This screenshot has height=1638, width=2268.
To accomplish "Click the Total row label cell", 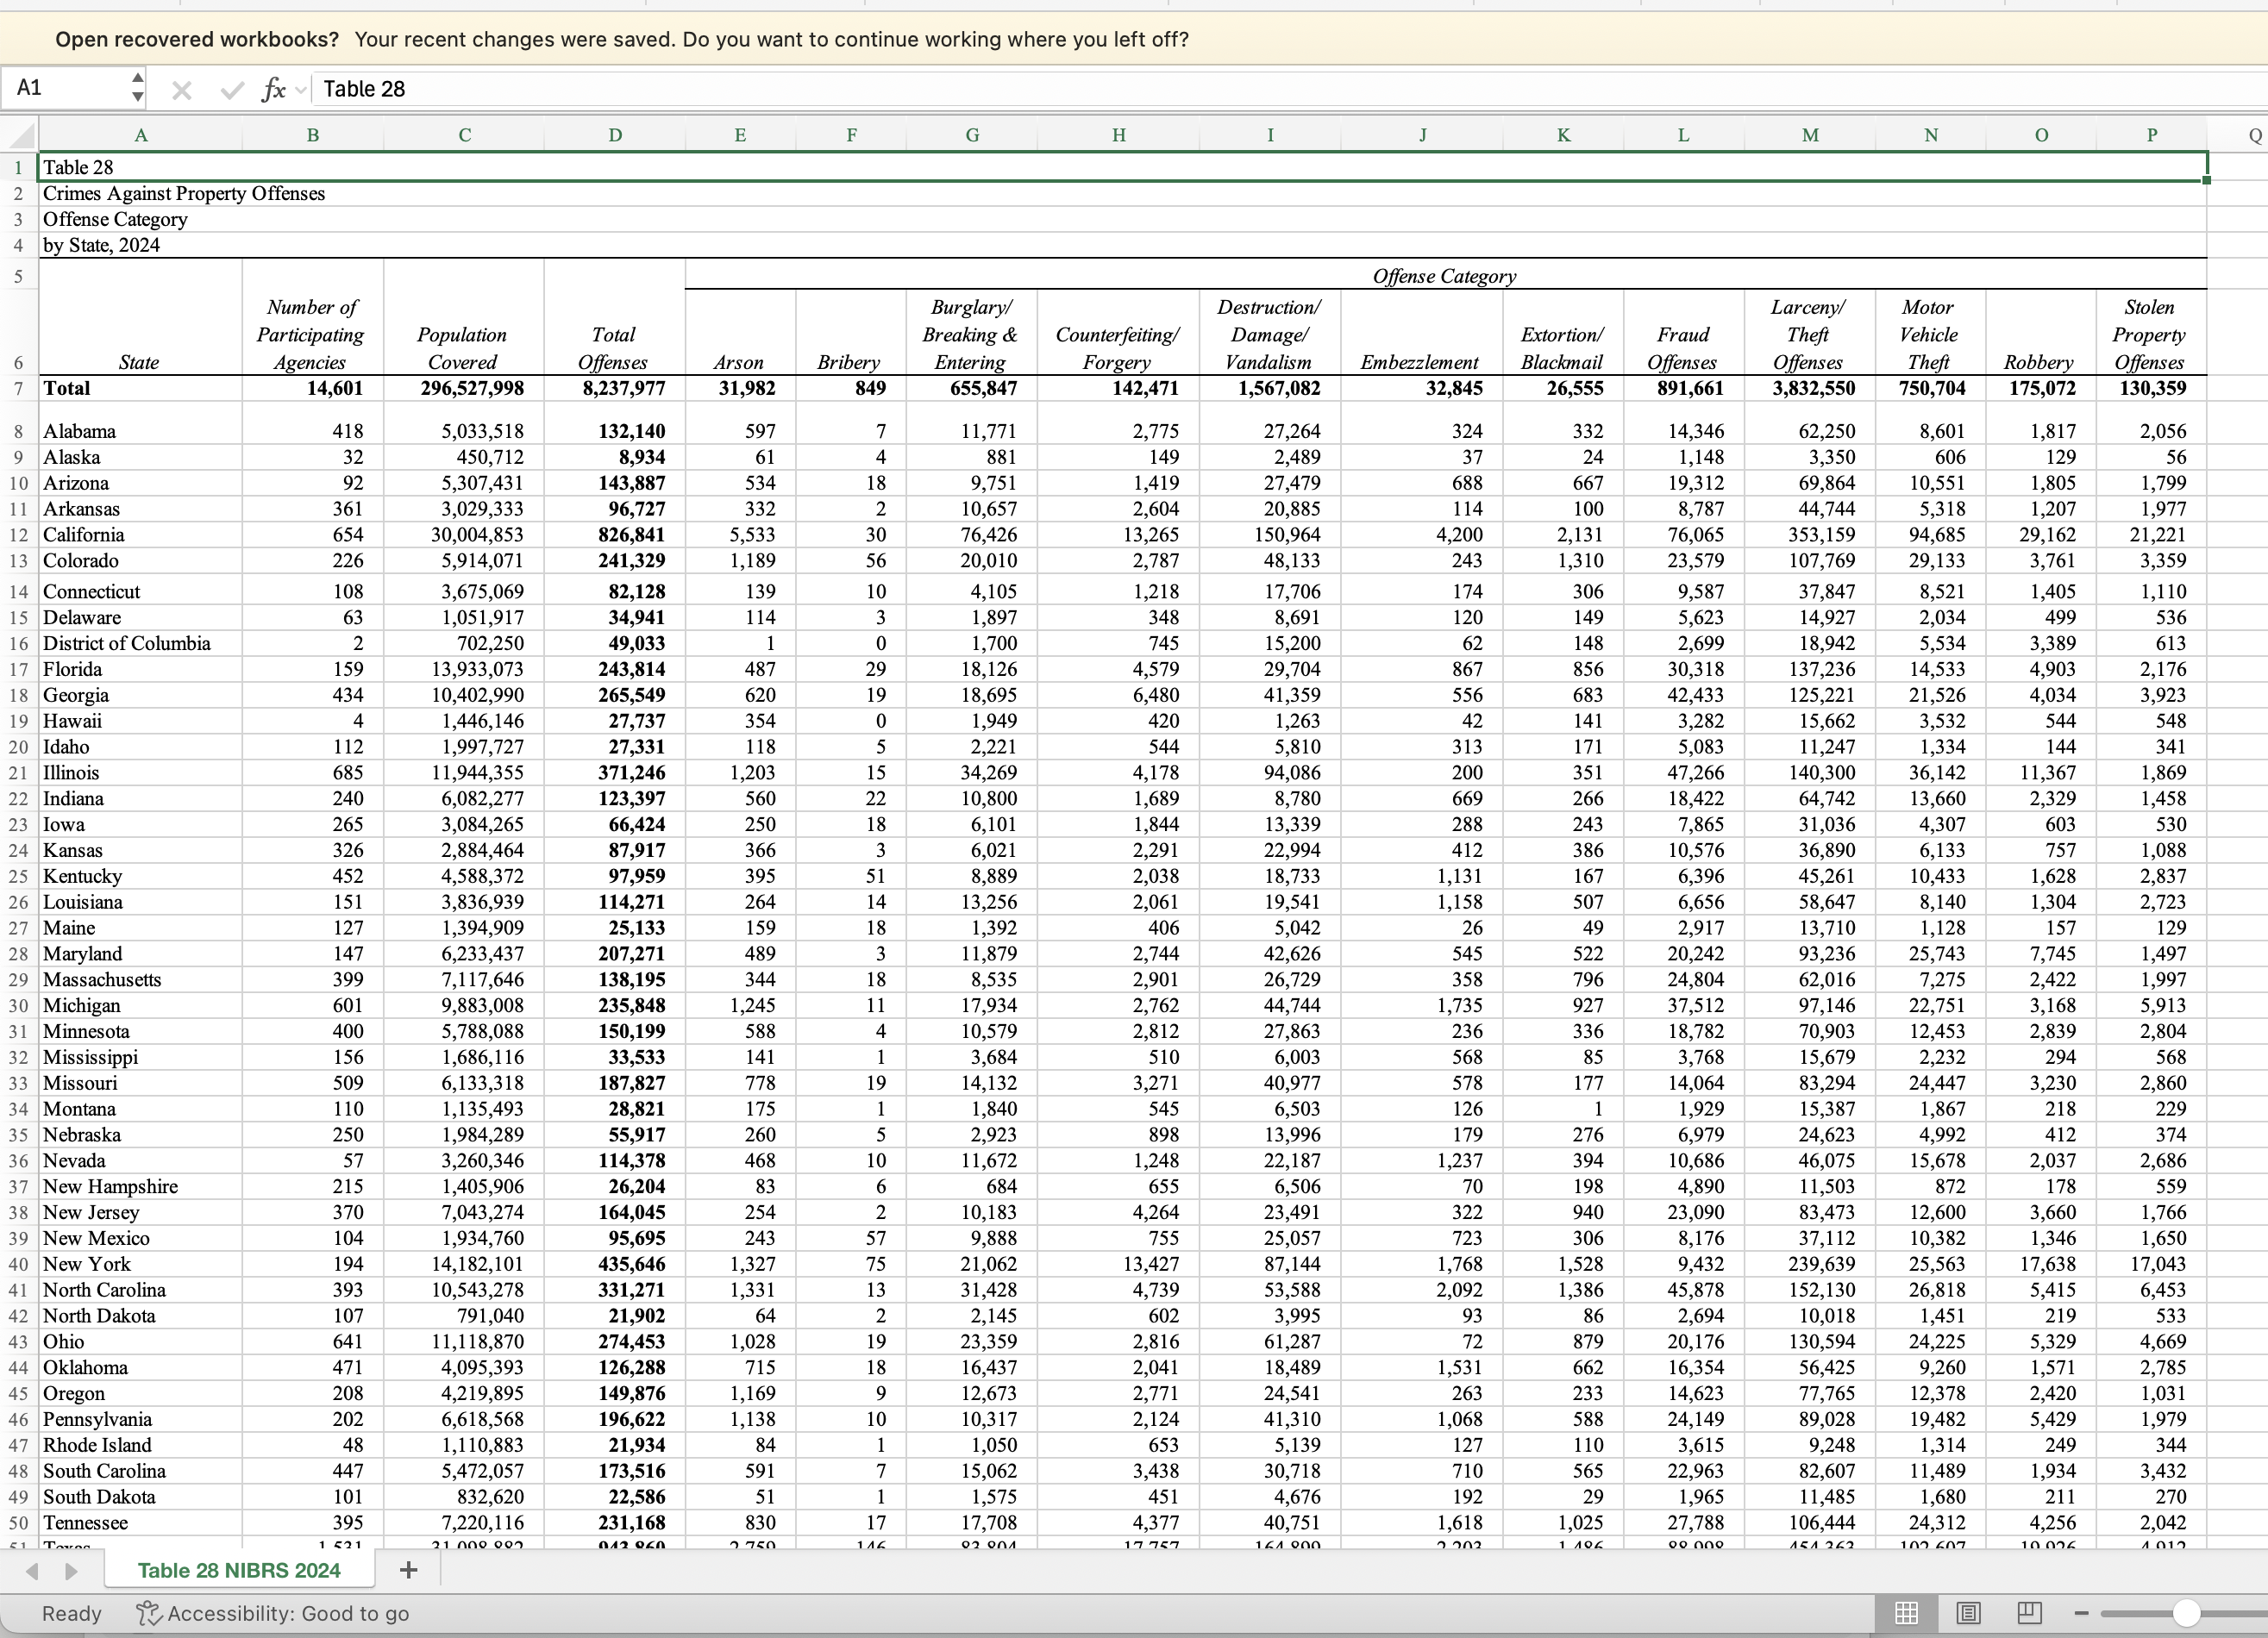I will tap(140, 388).
